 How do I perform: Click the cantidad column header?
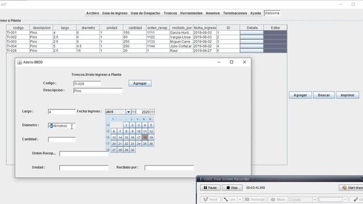135,28
